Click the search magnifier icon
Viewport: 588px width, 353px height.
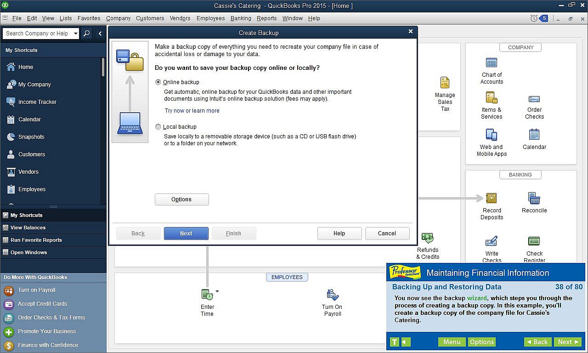tap(86, 34)
